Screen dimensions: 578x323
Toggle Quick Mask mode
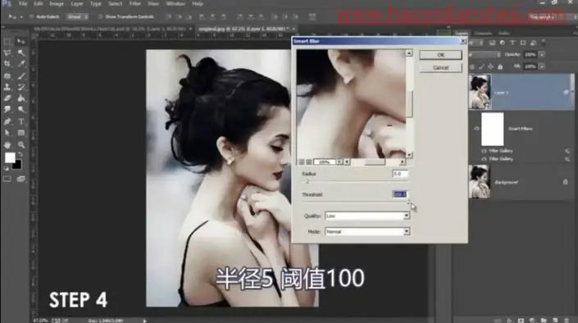tap(7, 180)
